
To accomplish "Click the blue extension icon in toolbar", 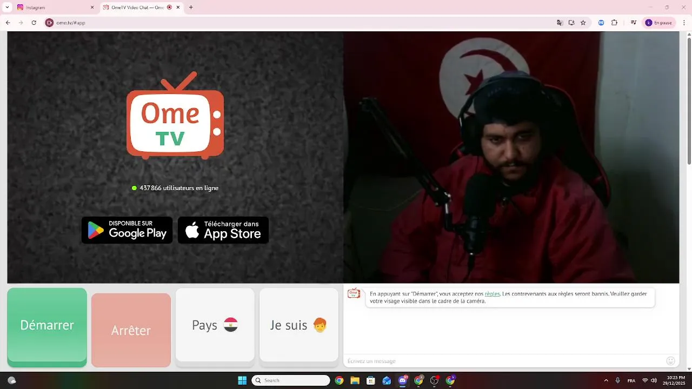I will coord(601,23).
